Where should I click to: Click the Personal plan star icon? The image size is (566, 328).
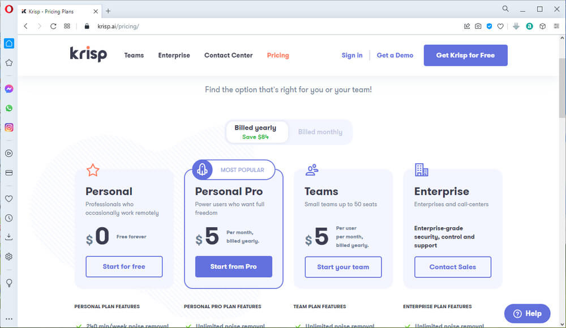[93, 170]
